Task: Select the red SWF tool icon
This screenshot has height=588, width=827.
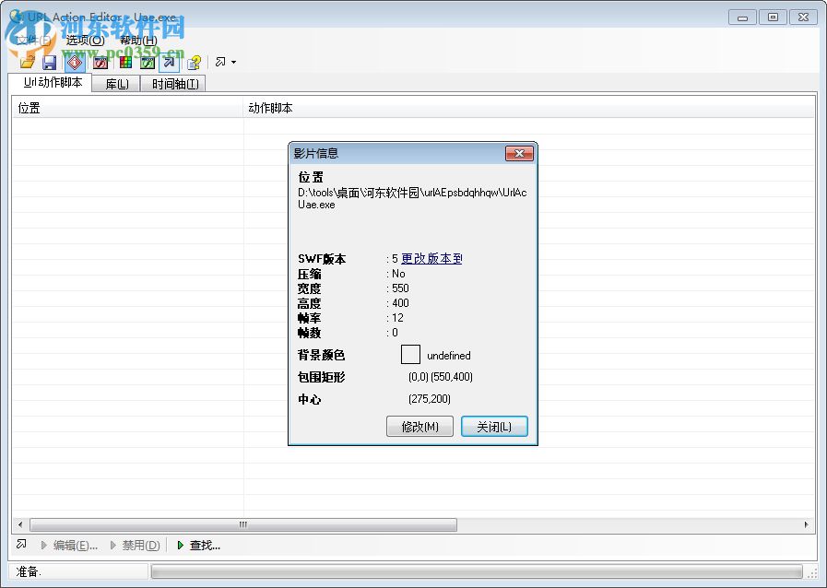Action: pos(100,62)
